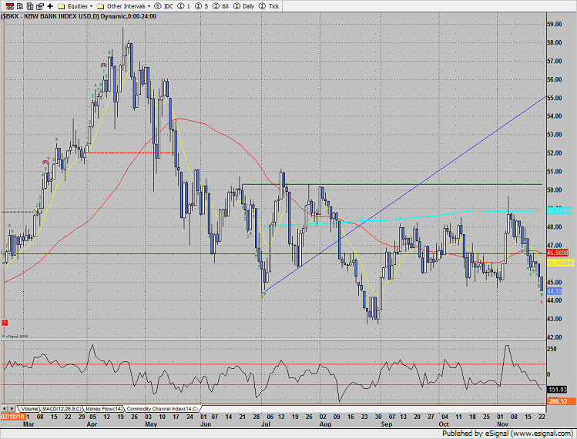
Task: Click the Equities folder icon
Action: [62, 6]
